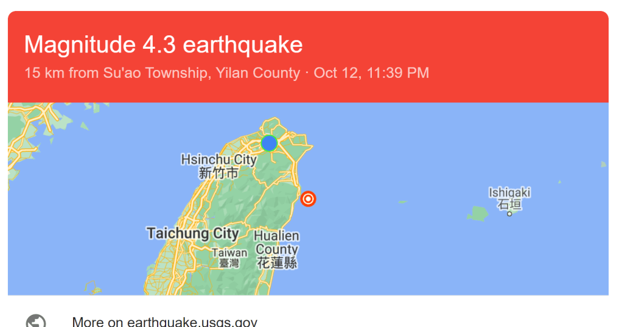Image resolution: width=622 pixels, height=327 pixels.
Task: Click the blue location dot in northern Taiwan
Action: point(269,143)
